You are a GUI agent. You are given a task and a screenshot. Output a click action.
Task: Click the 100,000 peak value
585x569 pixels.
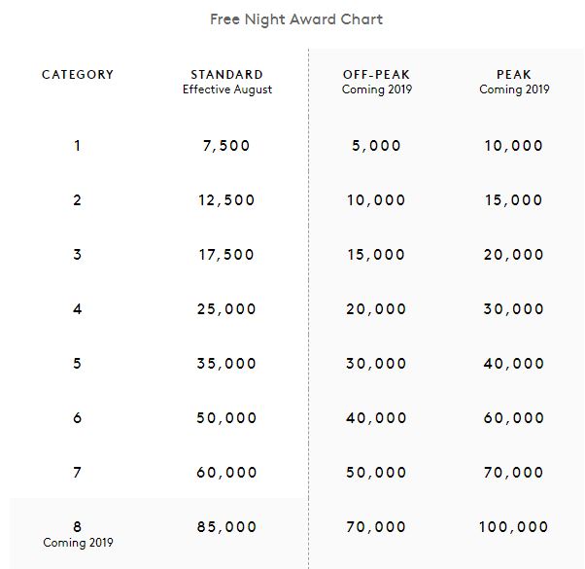pyautogui.click(x=514, y=527)
